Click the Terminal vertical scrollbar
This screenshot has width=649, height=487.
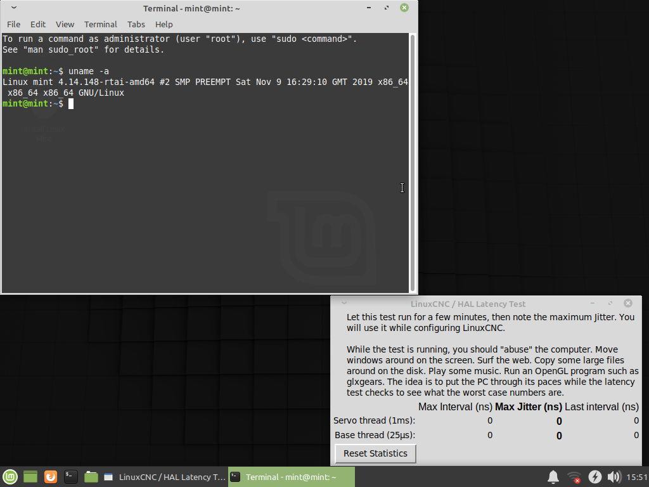(413, 163)
